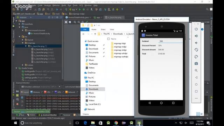Click the Debug app bug icon in Android Studio
Viewport: 224px width, 126px height.
pyautogui.click(x=84, y=9)
